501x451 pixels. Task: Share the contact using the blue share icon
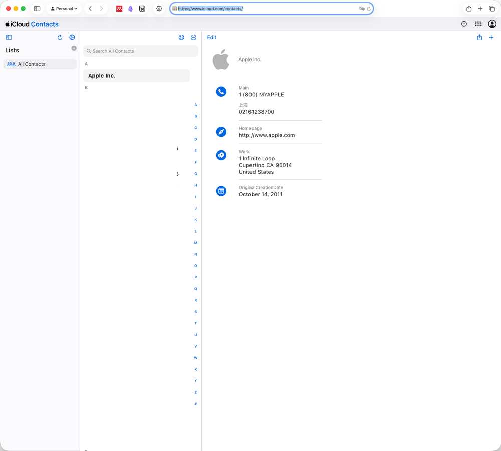point(479,38)
